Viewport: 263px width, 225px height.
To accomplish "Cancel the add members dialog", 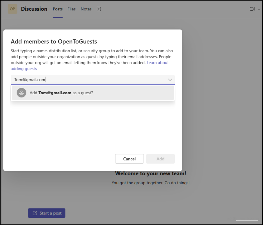I will 129,159.
